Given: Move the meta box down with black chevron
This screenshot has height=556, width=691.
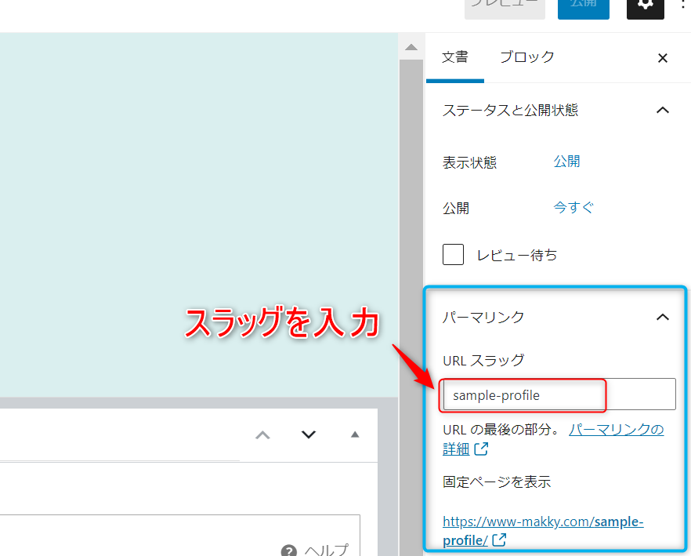Looking at the screenshot, I should (x=309, y=435).
